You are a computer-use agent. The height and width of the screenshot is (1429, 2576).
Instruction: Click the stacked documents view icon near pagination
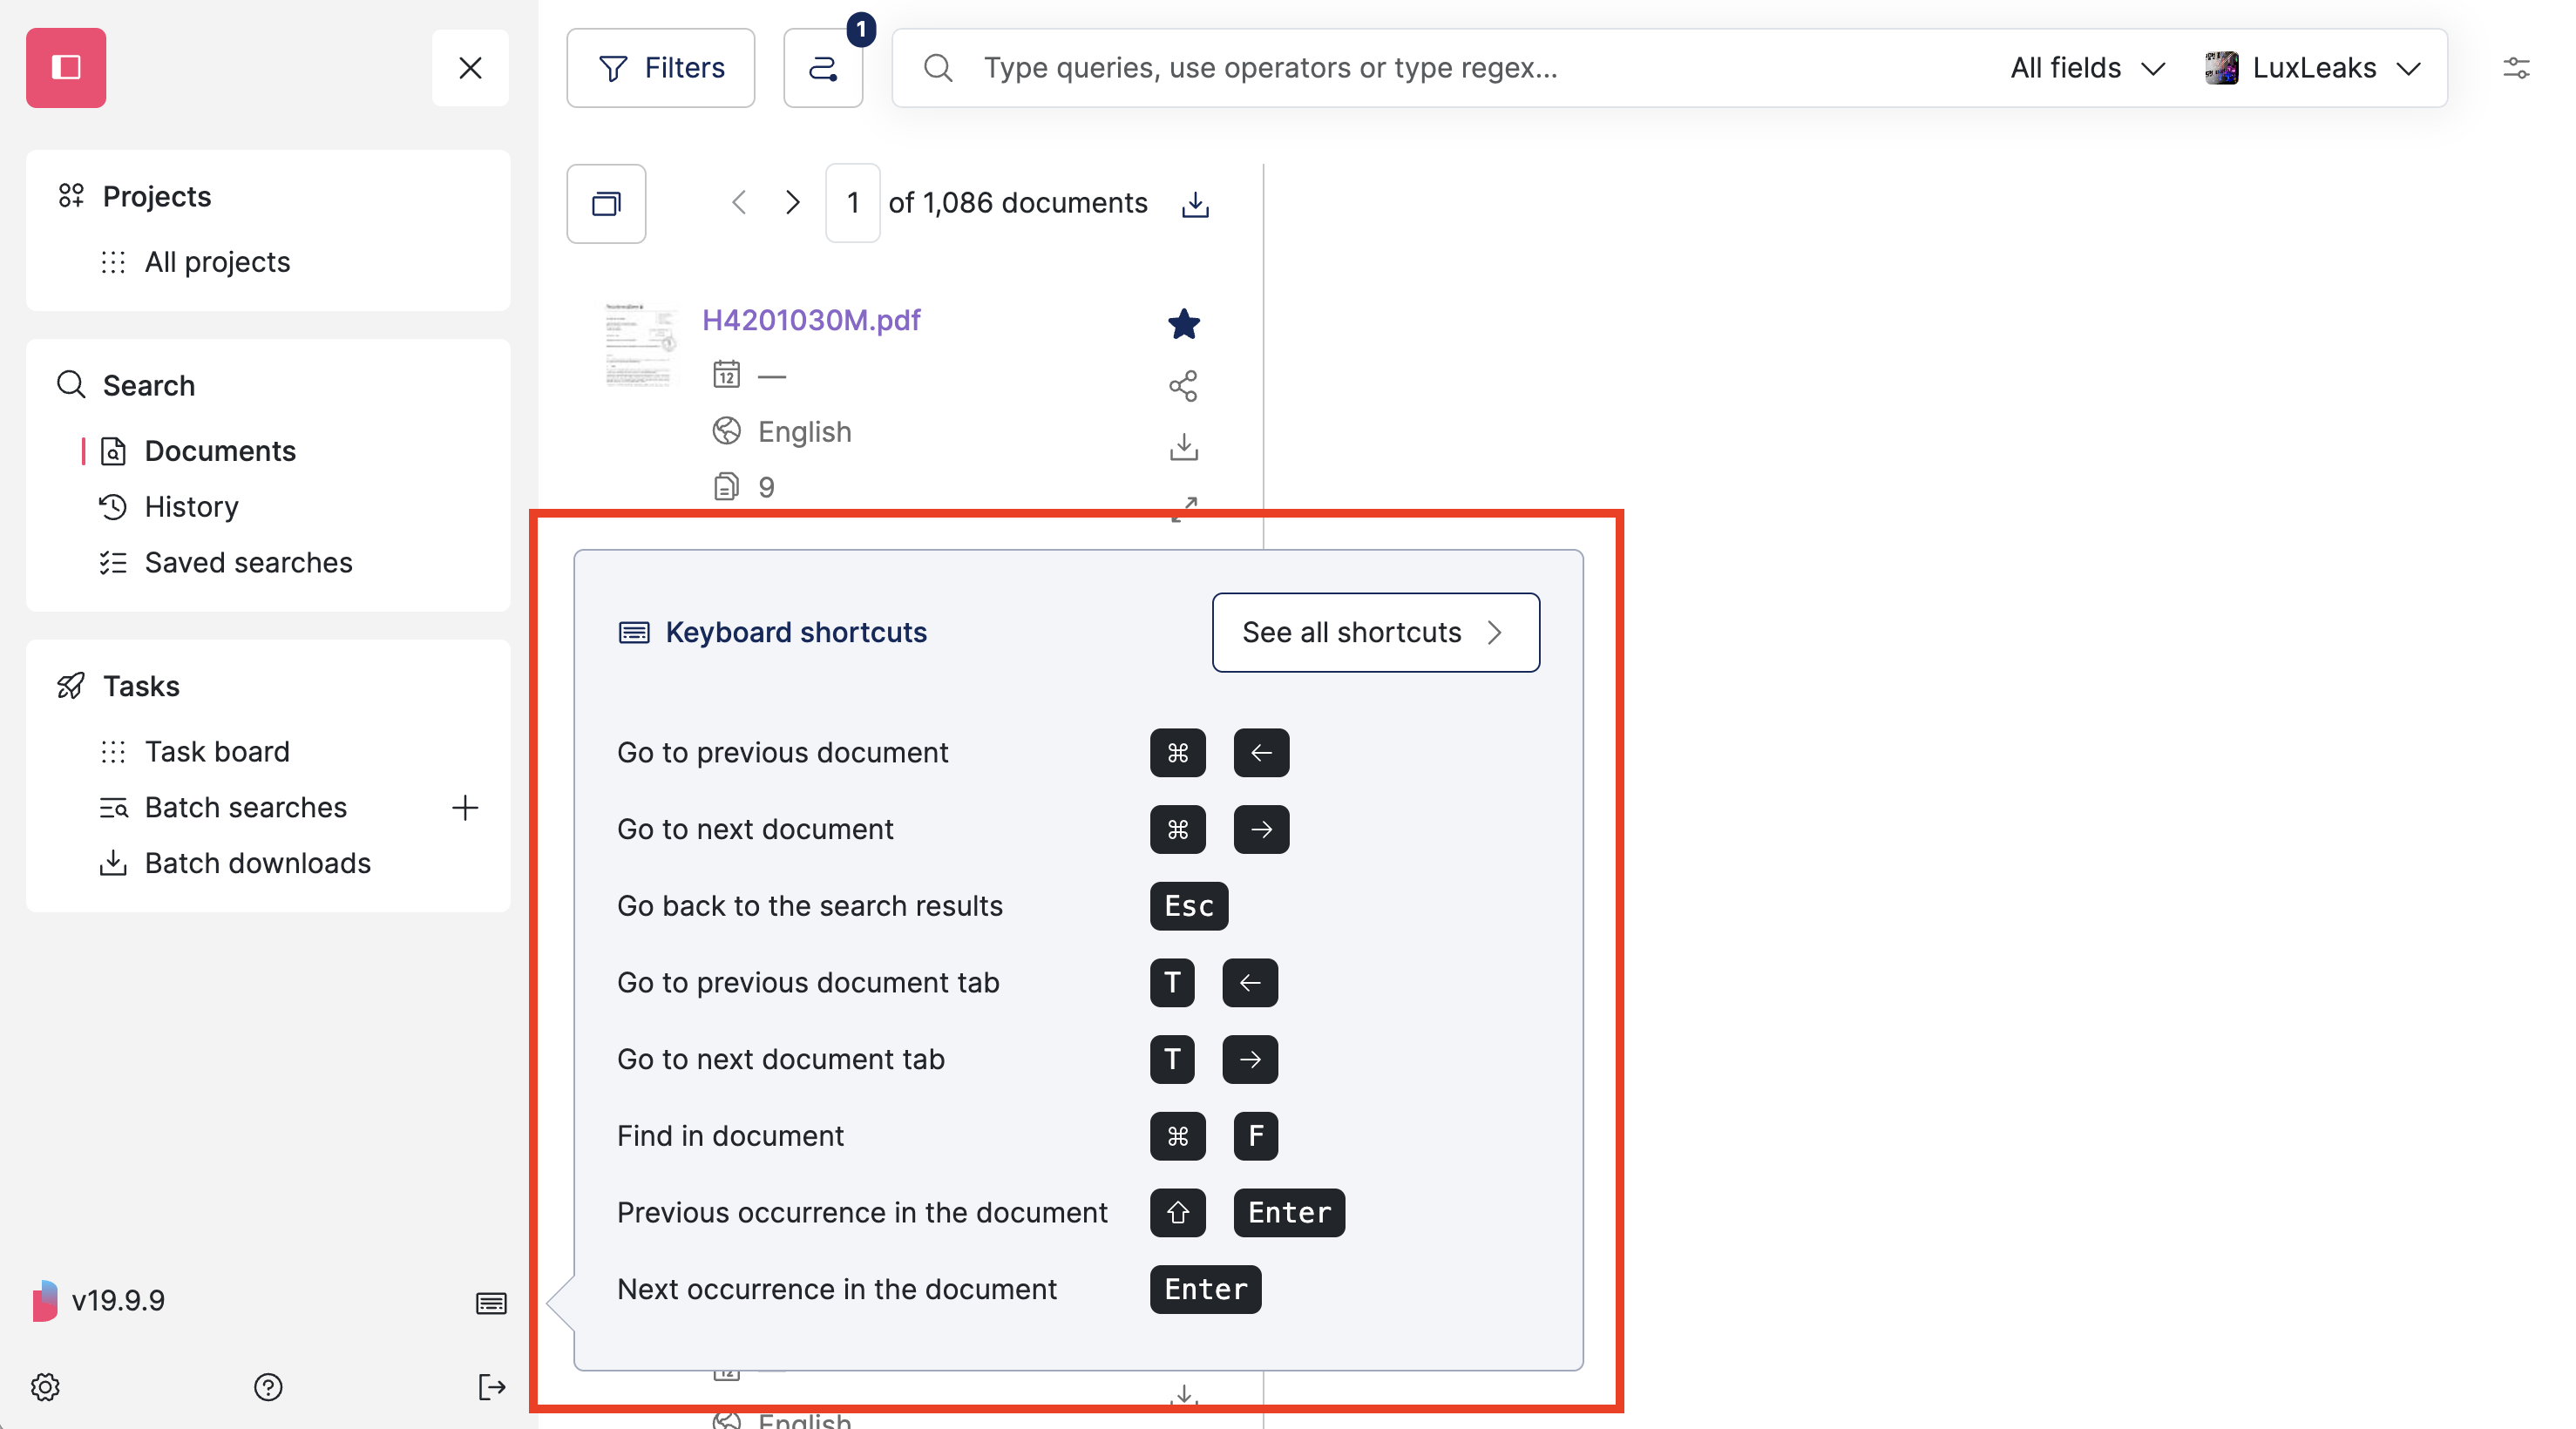click(x=606, y=203)
